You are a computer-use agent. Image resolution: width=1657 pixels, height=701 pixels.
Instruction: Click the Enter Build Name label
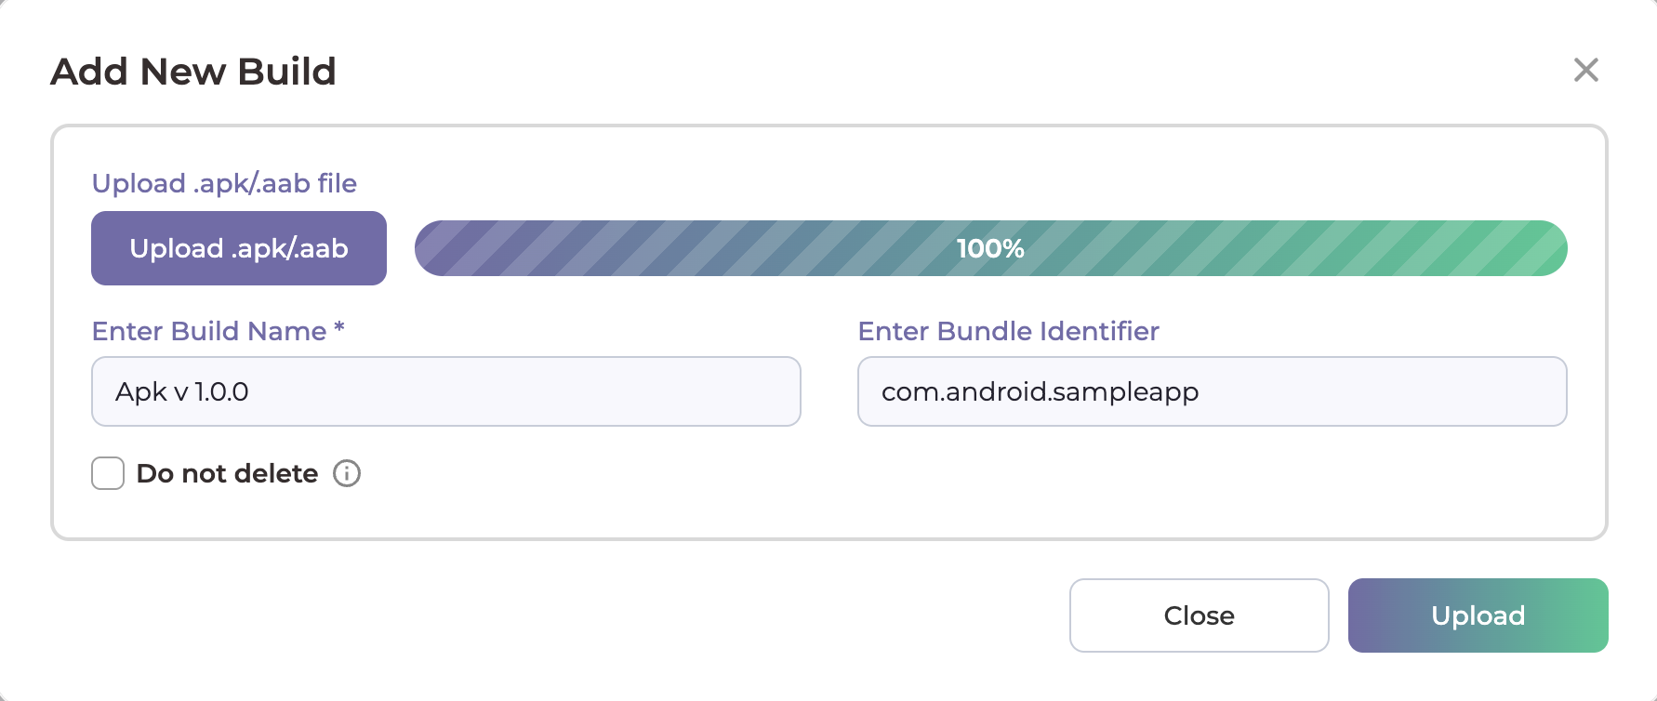pos(209,331)
